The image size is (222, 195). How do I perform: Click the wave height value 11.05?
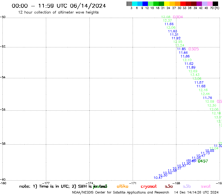click(196, 158)
